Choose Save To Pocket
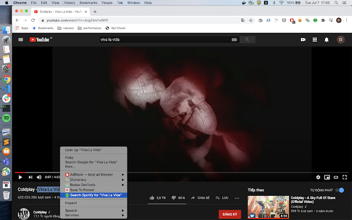The width and height of the screenshot is (352, 220). point(94,190)
